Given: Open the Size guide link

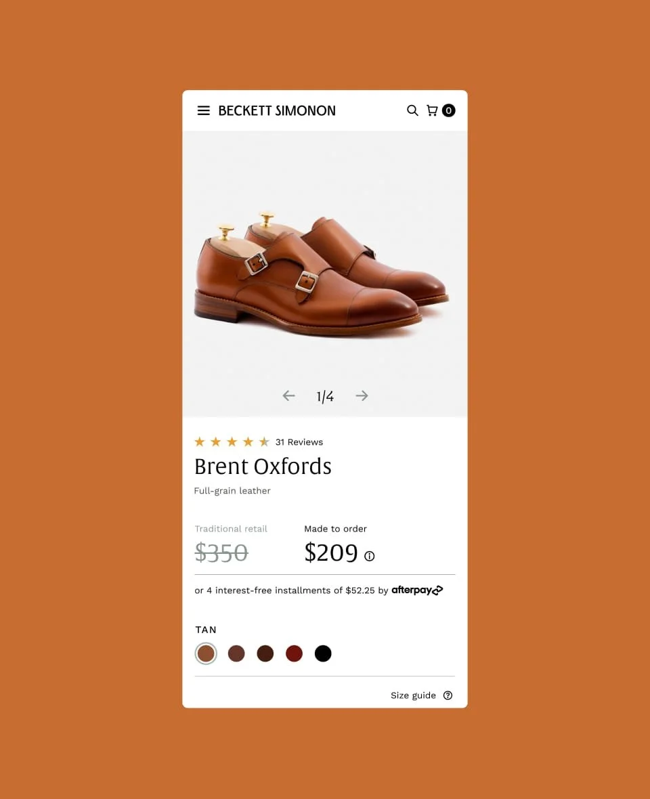Looking at the screenshot, I should coord(413,695).
